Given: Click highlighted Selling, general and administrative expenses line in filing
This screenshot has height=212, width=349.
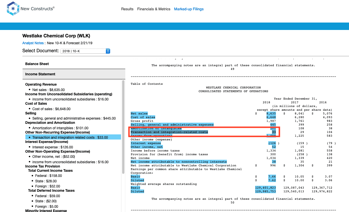Looking at the screenshot, I should (172, 125).
